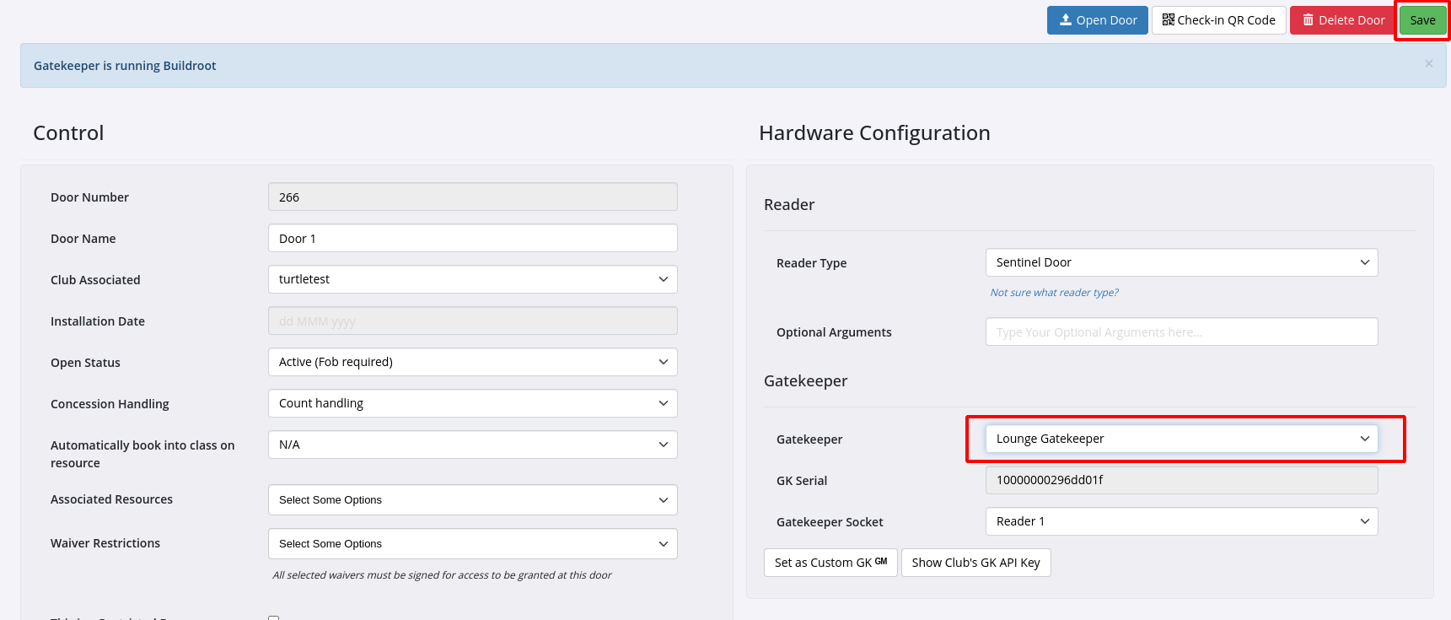Select options for Associated Resources

(x=472, y=500)
